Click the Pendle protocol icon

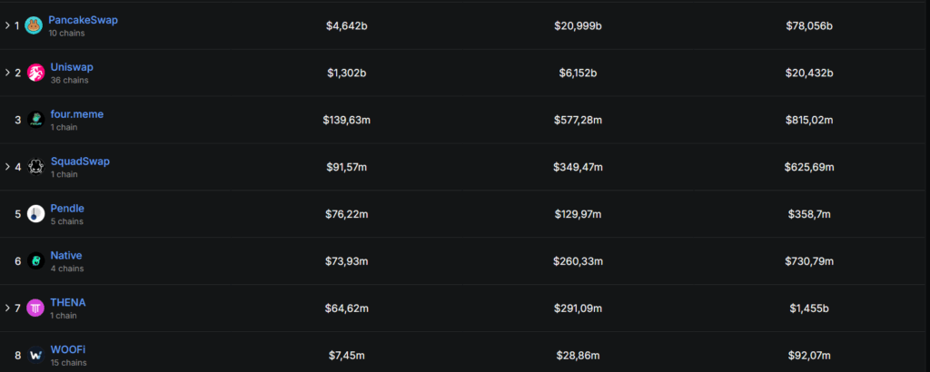coord(35,214)
